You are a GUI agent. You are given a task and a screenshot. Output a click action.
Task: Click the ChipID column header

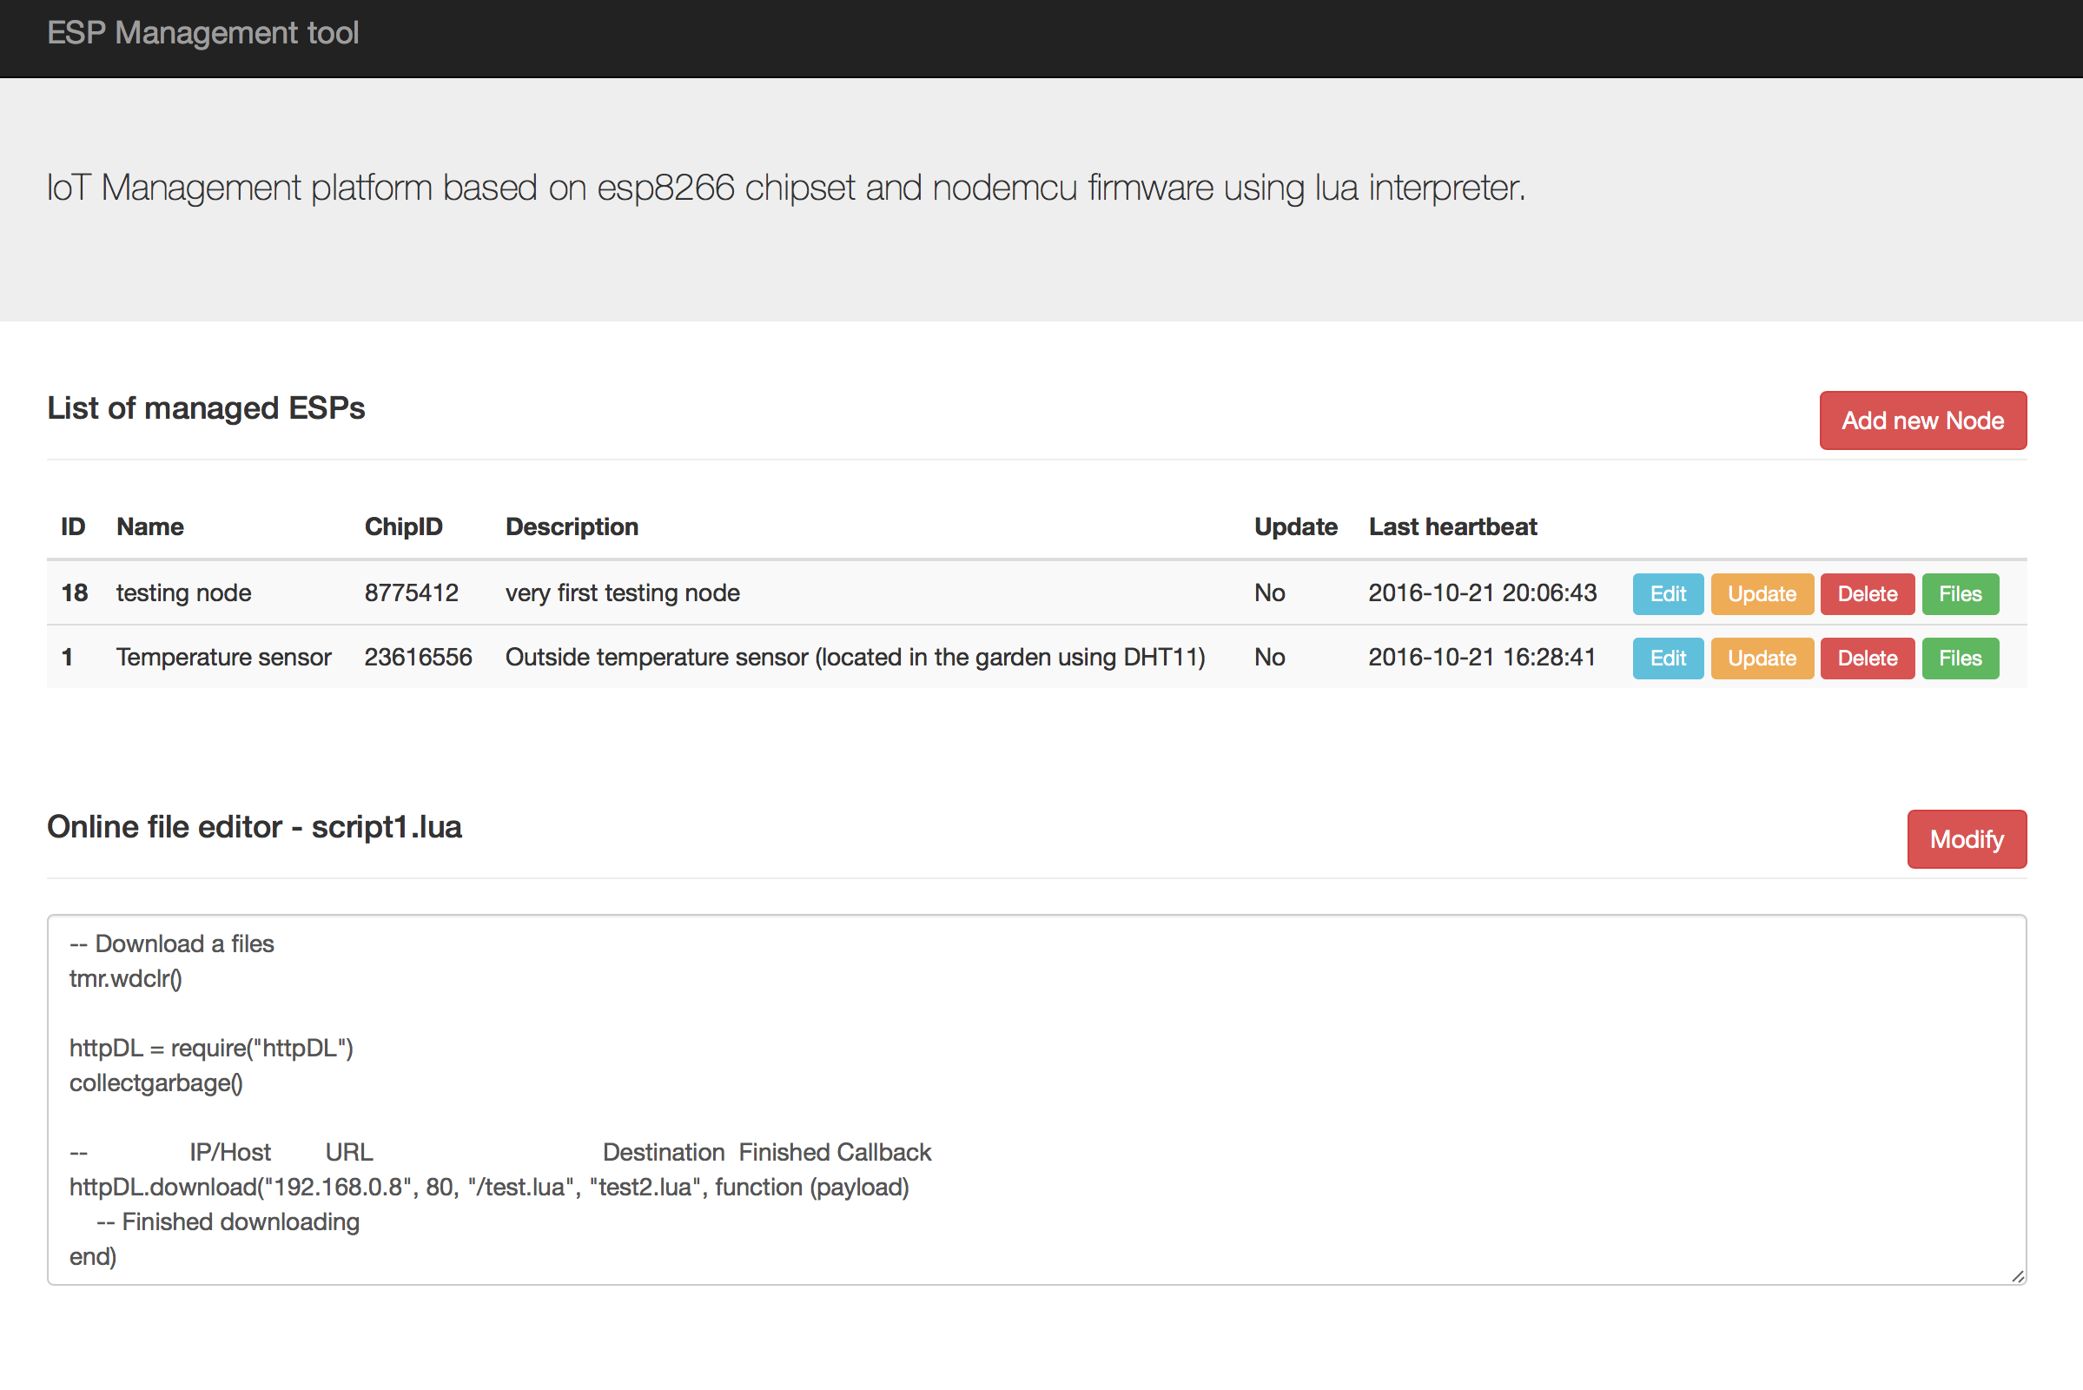(x=403, y=527)
